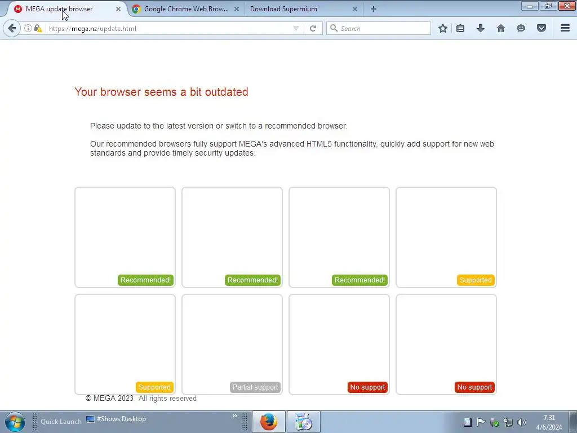Viewport: 577px width, 433px height.
Task: Click the bottom-row Supported badge
Action: click(154, 387)
